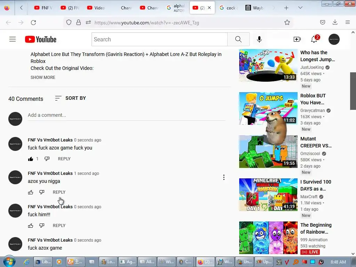
Task: Reply to the 'azox you' comment
Action: tap(59, 192)
